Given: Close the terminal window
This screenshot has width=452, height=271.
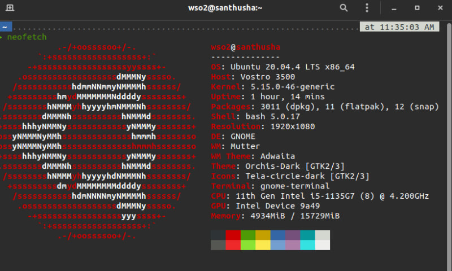Looking at the screenshot, I should pos(440,8).
